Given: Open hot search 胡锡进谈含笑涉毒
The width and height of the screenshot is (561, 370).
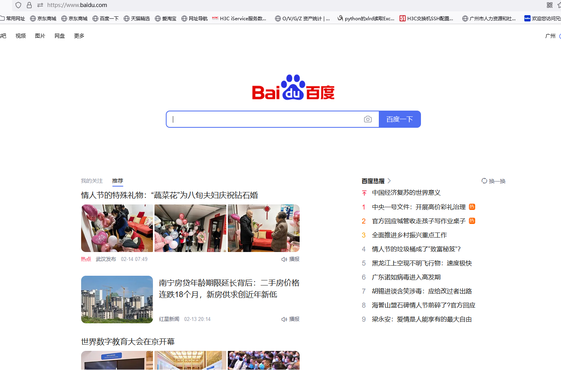Looking at the screenshot, I should point(422,291).
